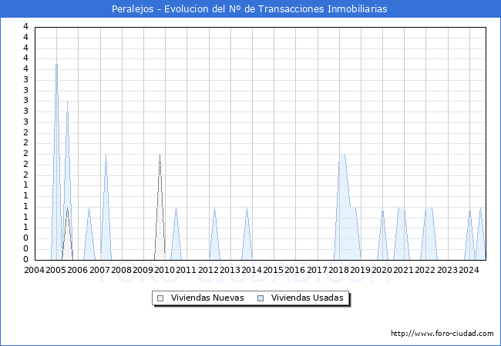The height and width of the screenshot is (346, 501).
Task: Click the 2005 x-axis label
Action: (55, 270)
